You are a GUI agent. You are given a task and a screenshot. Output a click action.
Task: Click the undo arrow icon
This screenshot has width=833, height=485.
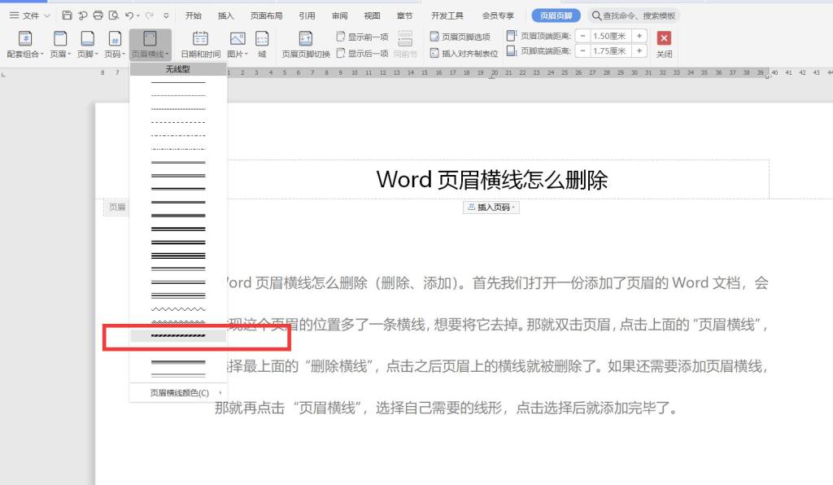[x=129, y=15]
